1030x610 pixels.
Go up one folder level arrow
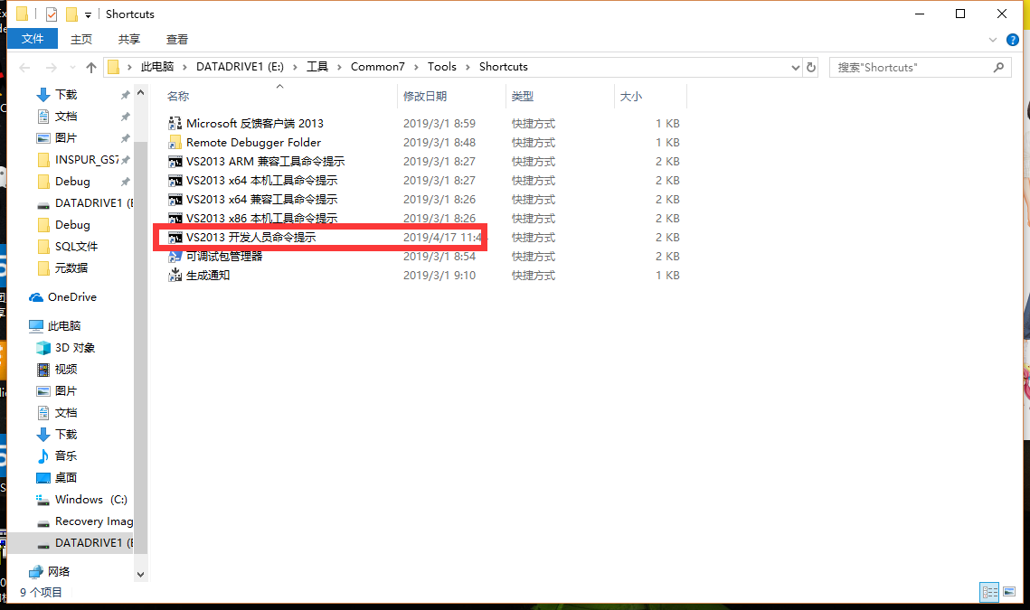coord(91,67)
